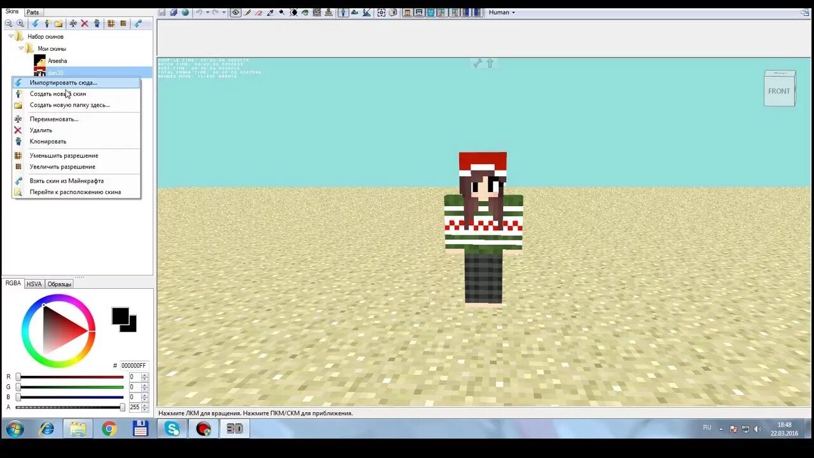Image resolution: width=814 pixels, height=458 pixels.
Task: Select the eyedropper tool
Action: point(270,12)
